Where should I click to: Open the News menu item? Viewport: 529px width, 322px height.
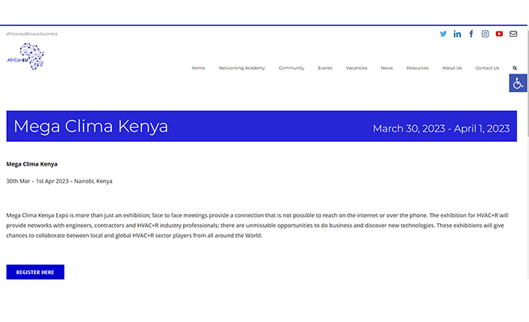tap(386, 68)
